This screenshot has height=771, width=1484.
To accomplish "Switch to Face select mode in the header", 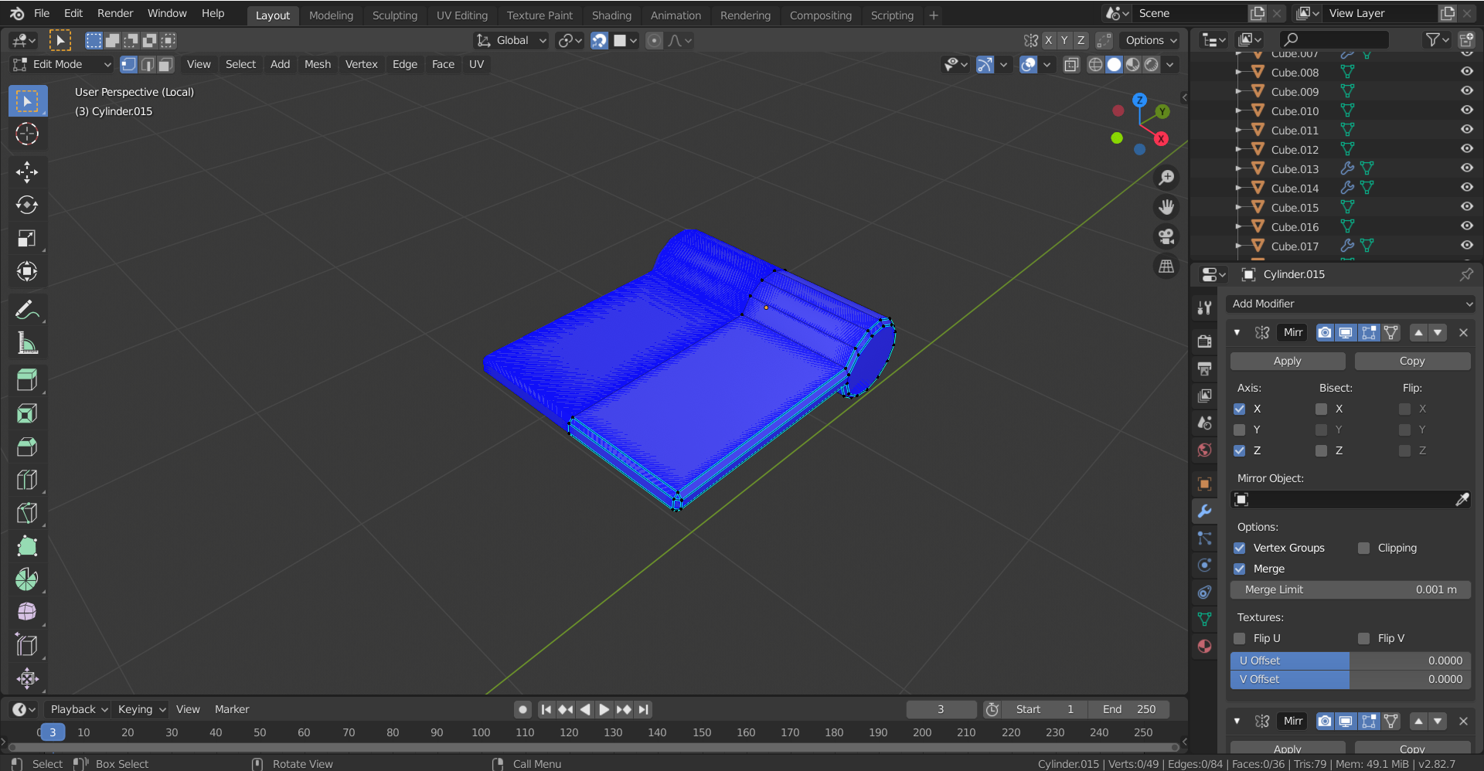I will pos(165,65).
